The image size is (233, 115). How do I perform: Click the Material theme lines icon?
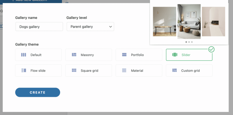tap(124, 71)
